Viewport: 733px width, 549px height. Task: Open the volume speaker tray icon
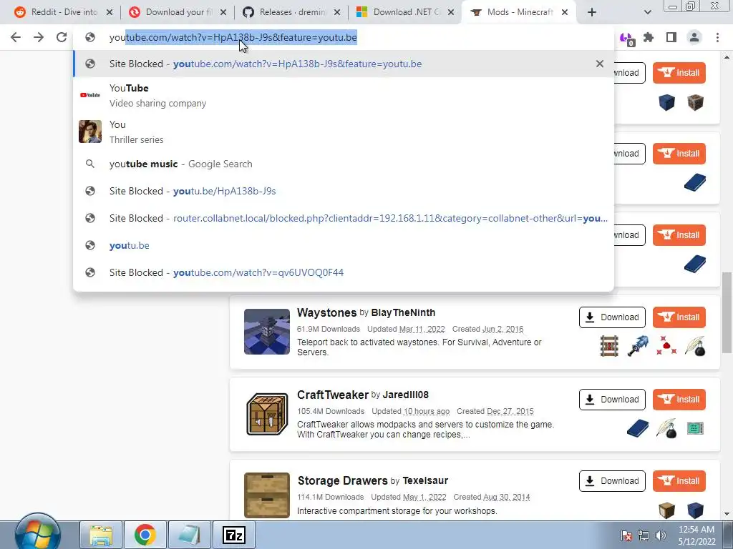(660, 535)
